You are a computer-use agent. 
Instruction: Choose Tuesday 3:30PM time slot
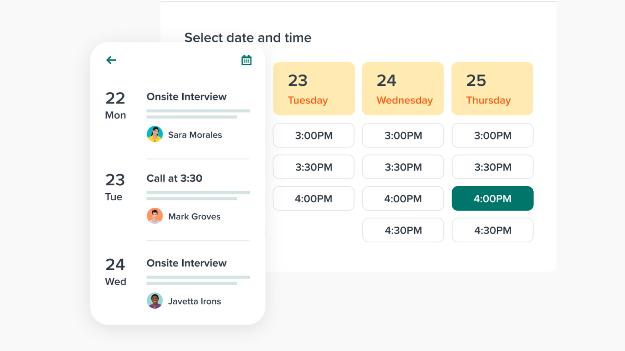(x=313, y=167)
